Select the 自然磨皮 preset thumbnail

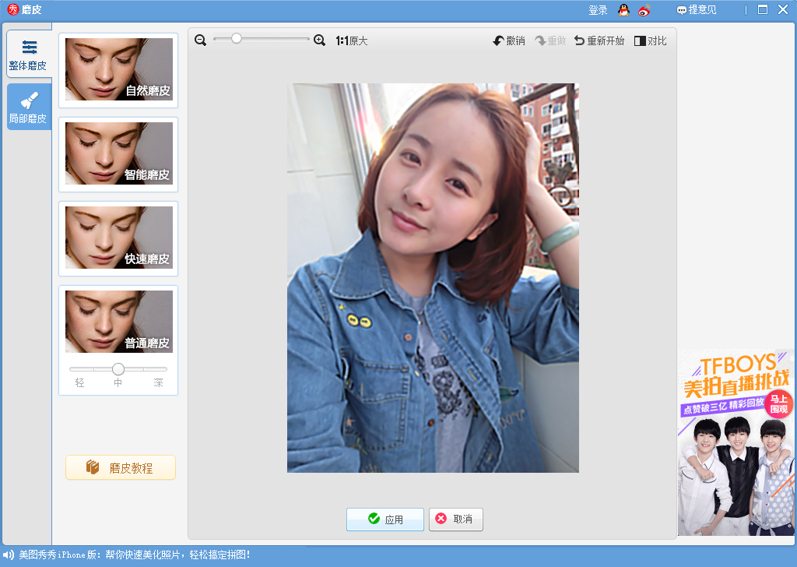118,70
